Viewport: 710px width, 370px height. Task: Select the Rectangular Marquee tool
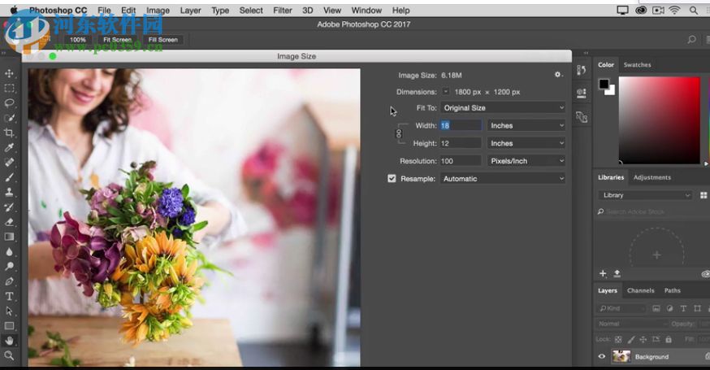pos(9,89)
